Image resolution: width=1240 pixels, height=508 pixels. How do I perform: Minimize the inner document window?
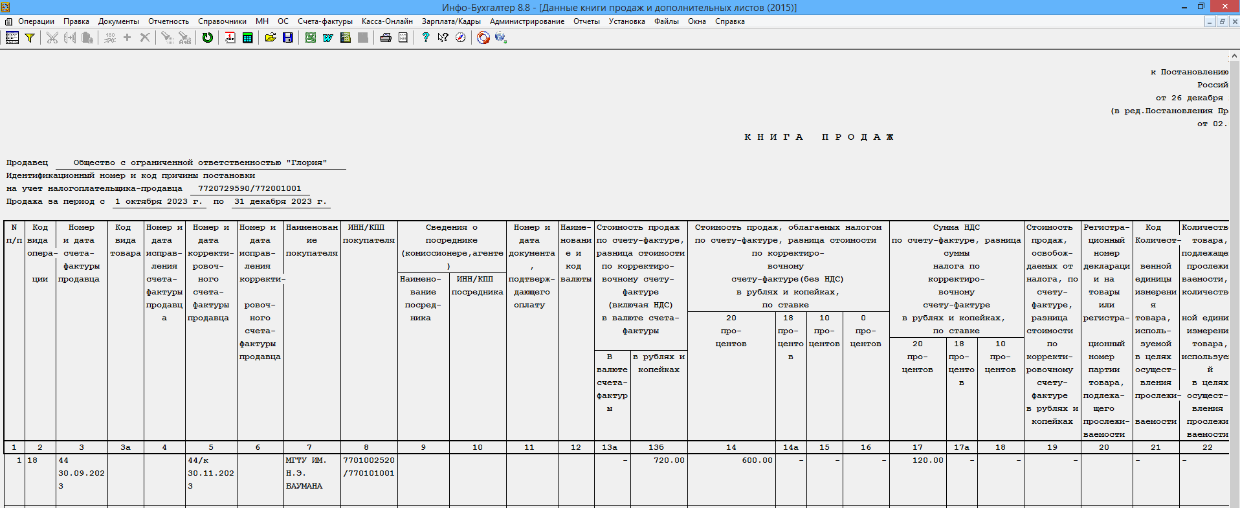[x=1209, y=21]
